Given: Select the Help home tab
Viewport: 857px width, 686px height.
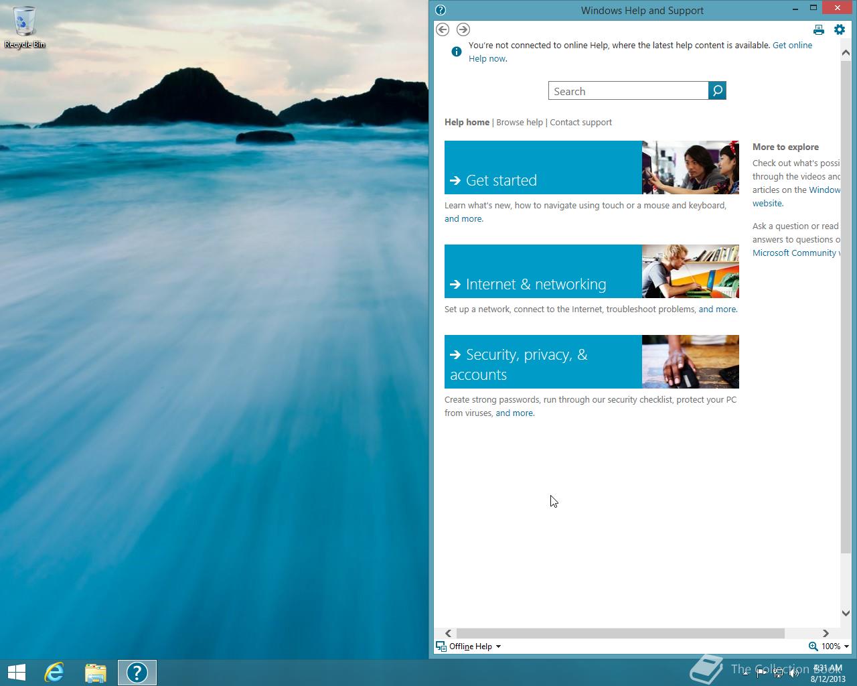Looking at the screenshot, I should [x=467, y=122].
